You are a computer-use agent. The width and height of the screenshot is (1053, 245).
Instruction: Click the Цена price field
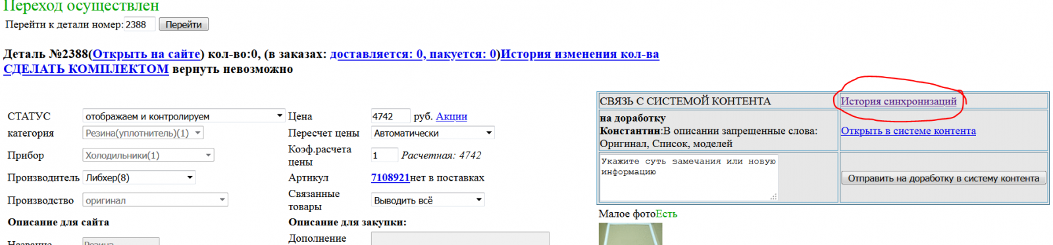click(390, 116)
